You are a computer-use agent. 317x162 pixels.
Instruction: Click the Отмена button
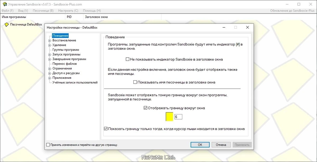[x=221, y=145]
